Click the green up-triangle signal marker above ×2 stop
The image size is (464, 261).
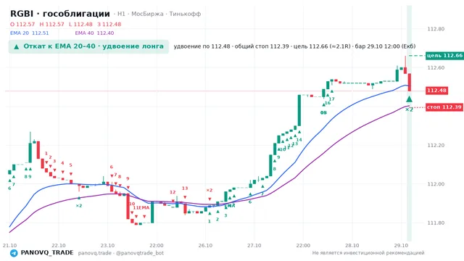[x=409, y=99]
